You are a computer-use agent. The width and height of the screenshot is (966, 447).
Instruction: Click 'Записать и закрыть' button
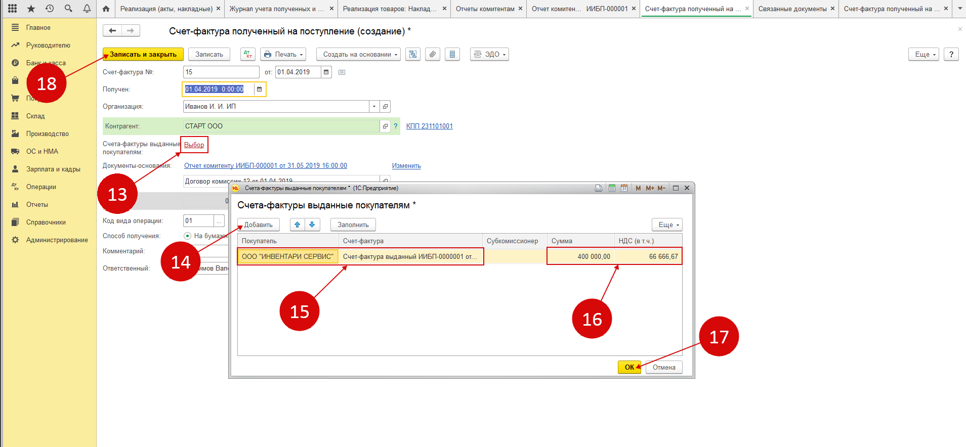[143, 54]
